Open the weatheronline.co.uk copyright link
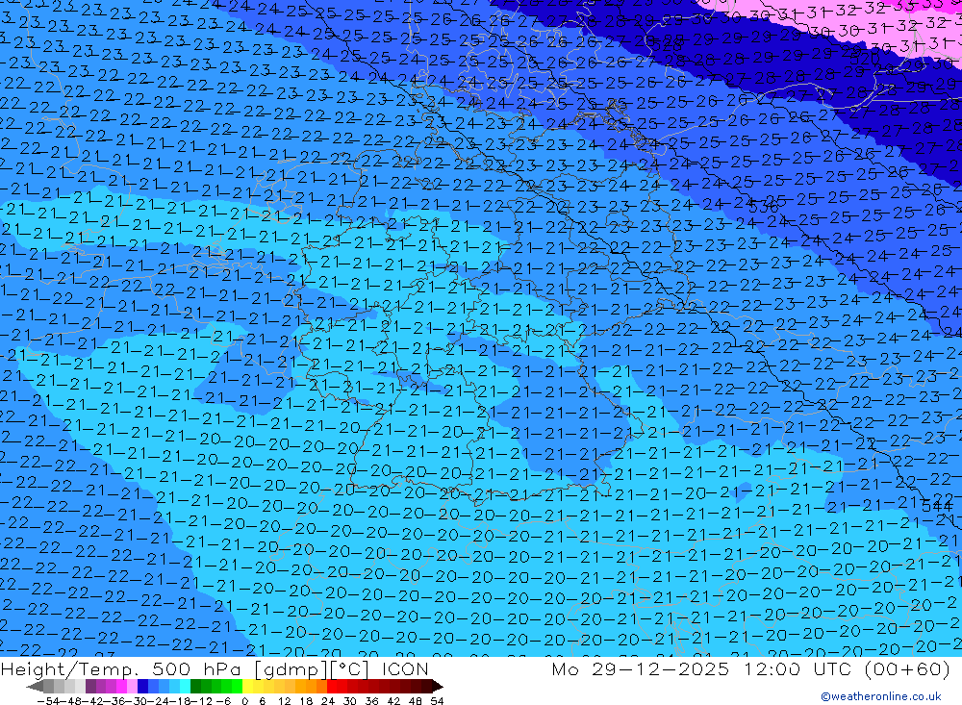The width and height of the screenshot is (962, 705). pyautogui.click(x=880, y=696)
